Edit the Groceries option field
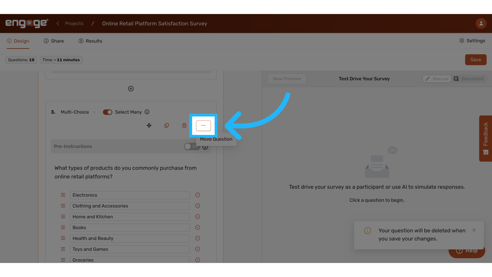The image size is (492, 277). pyautogui.click(x=130, y=260)
